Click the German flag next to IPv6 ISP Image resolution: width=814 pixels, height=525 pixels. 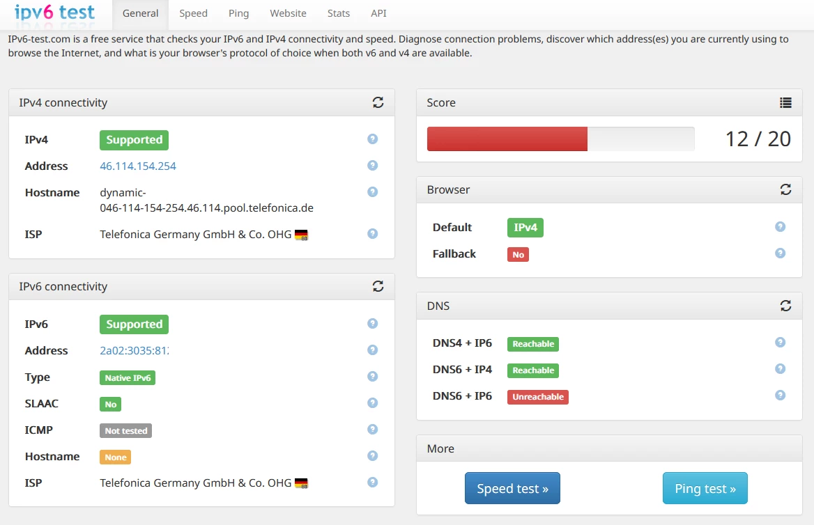(301, 483)
